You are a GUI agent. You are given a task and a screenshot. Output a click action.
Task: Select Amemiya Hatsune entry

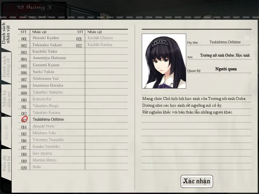pos(49,58)
